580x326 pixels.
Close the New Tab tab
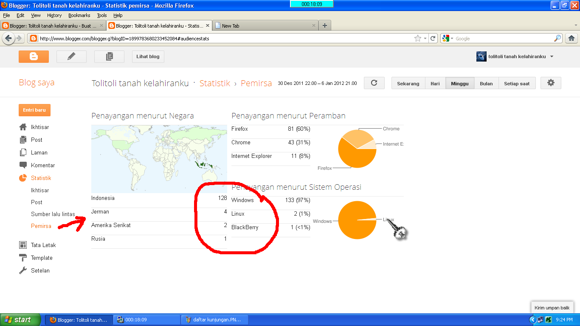tap(314, 25)
